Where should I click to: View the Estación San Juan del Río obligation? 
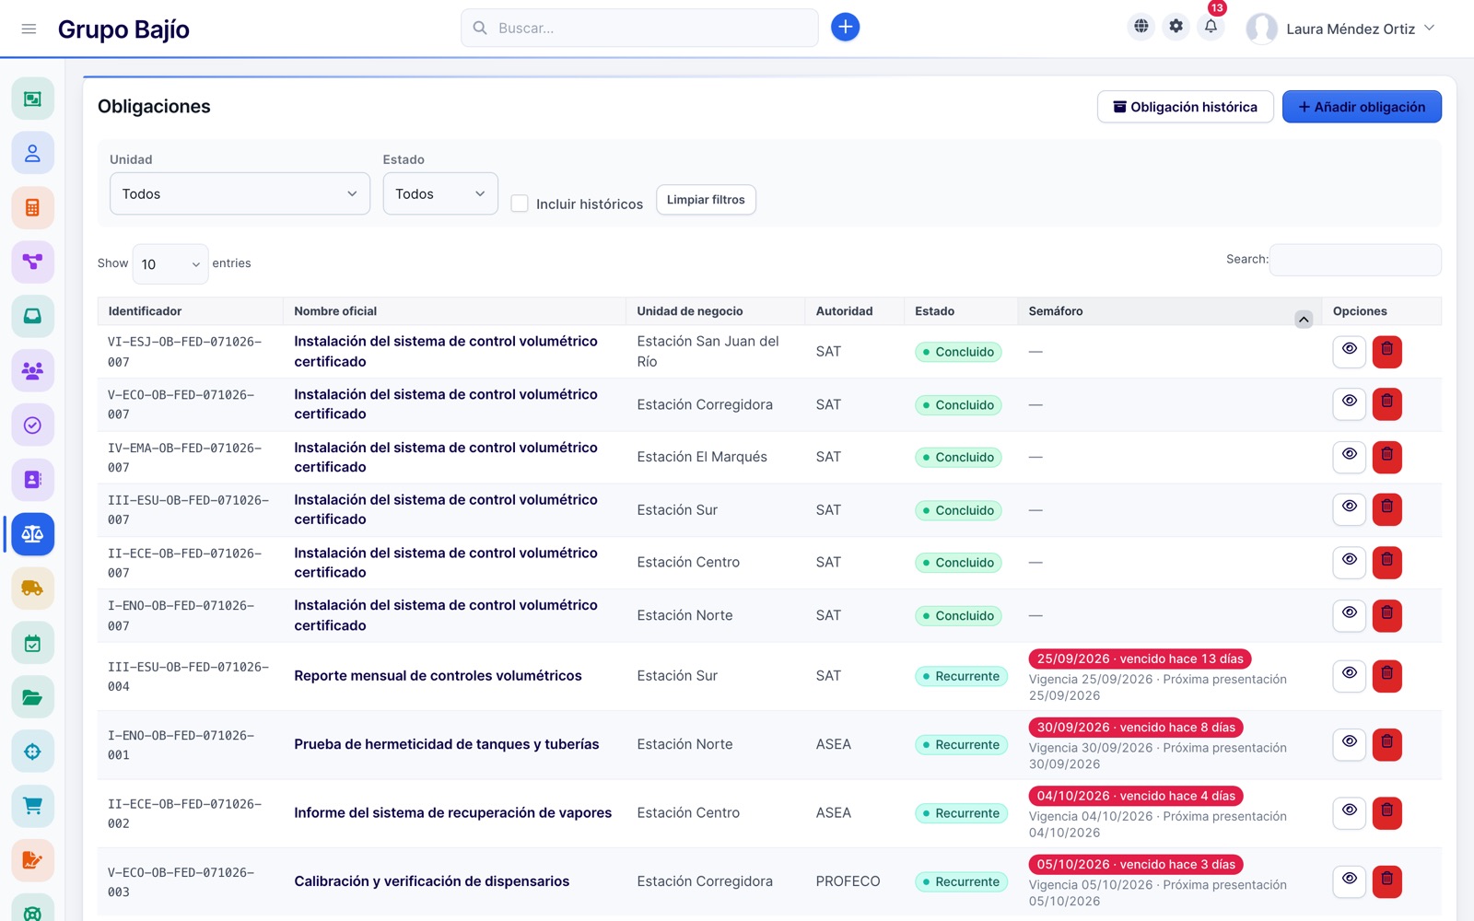pyautogui.click(x=1349, y=351)
